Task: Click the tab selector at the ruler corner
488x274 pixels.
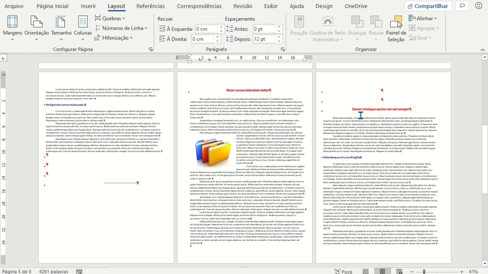Action: pos(3,58)
